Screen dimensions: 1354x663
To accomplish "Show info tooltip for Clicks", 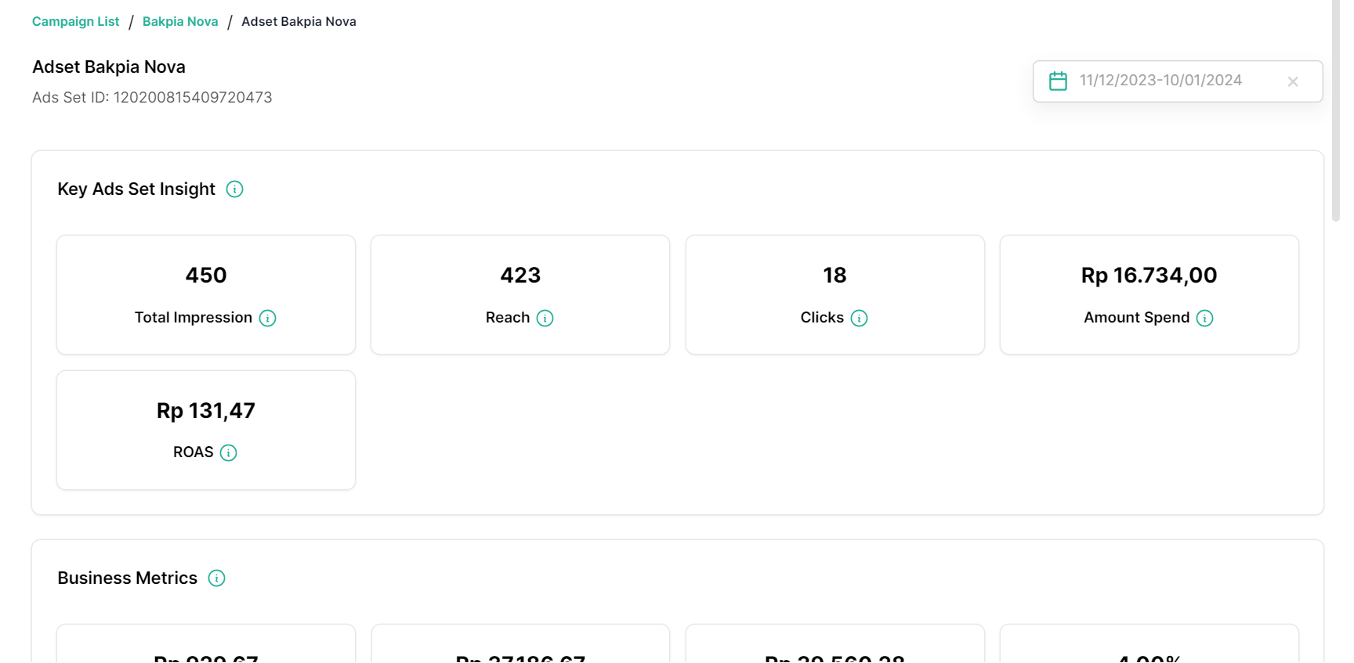I will (859, 318).
